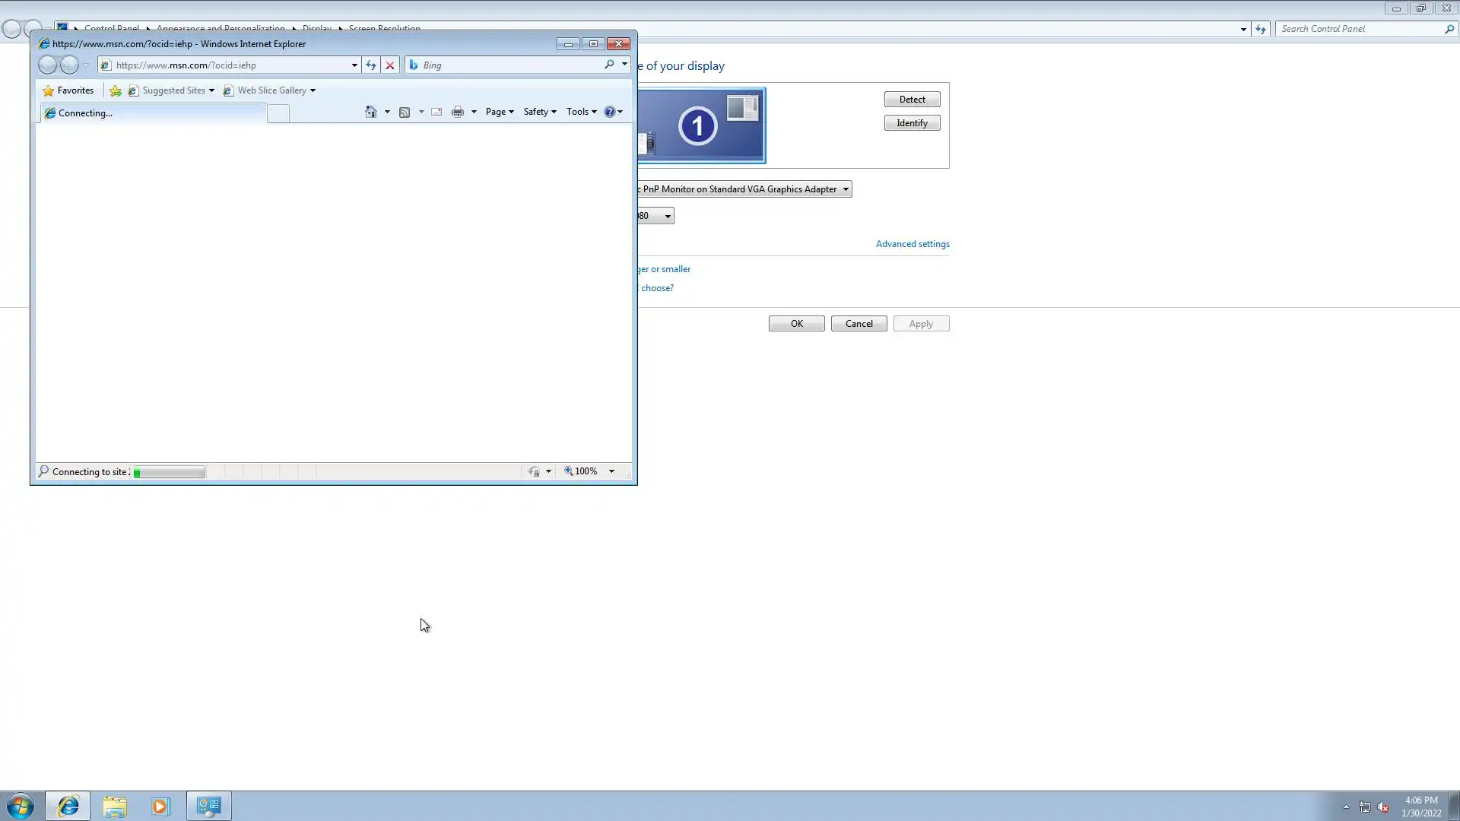Click the IE Home icon
The width and height of the screenshot is (1460, 821).
pyautogui.click(x=370, y=112)
